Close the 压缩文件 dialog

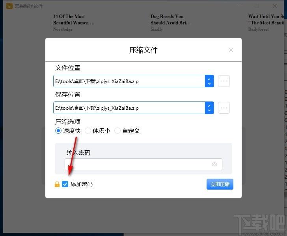(x=231, y=50)
